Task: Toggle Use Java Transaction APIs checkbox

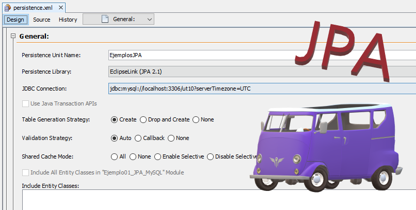Action: [x=25, y=103]
